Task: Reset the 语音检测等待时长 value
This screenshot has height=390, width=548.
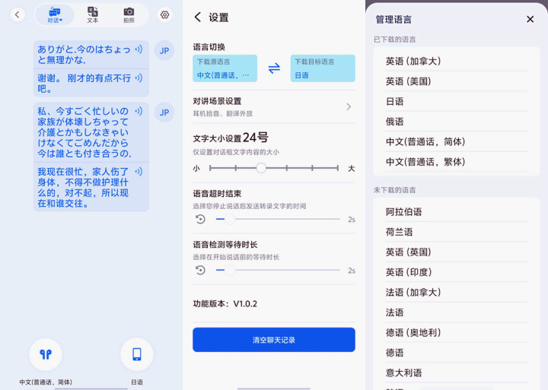Action: pos(200,270)
